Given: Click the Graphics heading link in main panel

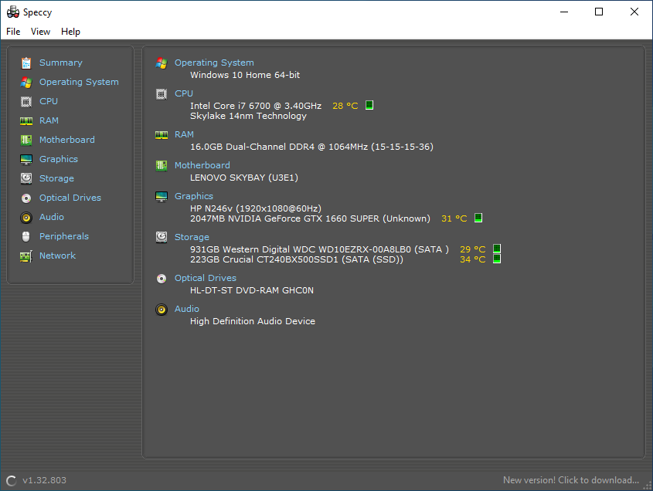Looking at the screenshot, I should tap(194, 196).
